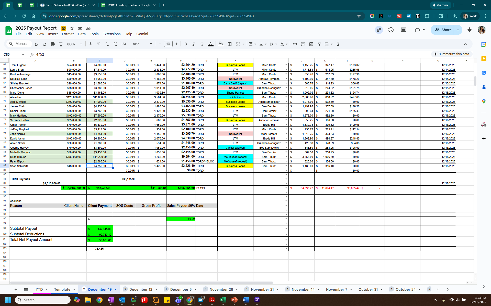Open the zoom 80% dropdown
Viewport: 491px width, 306px height.
pos(74,44)
